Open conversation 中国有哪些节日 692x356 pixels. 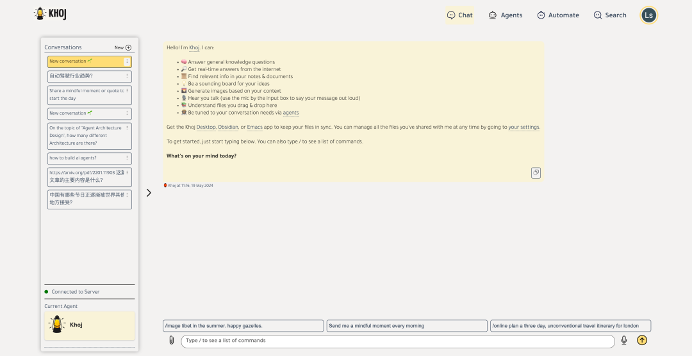(x=90, y=199)
